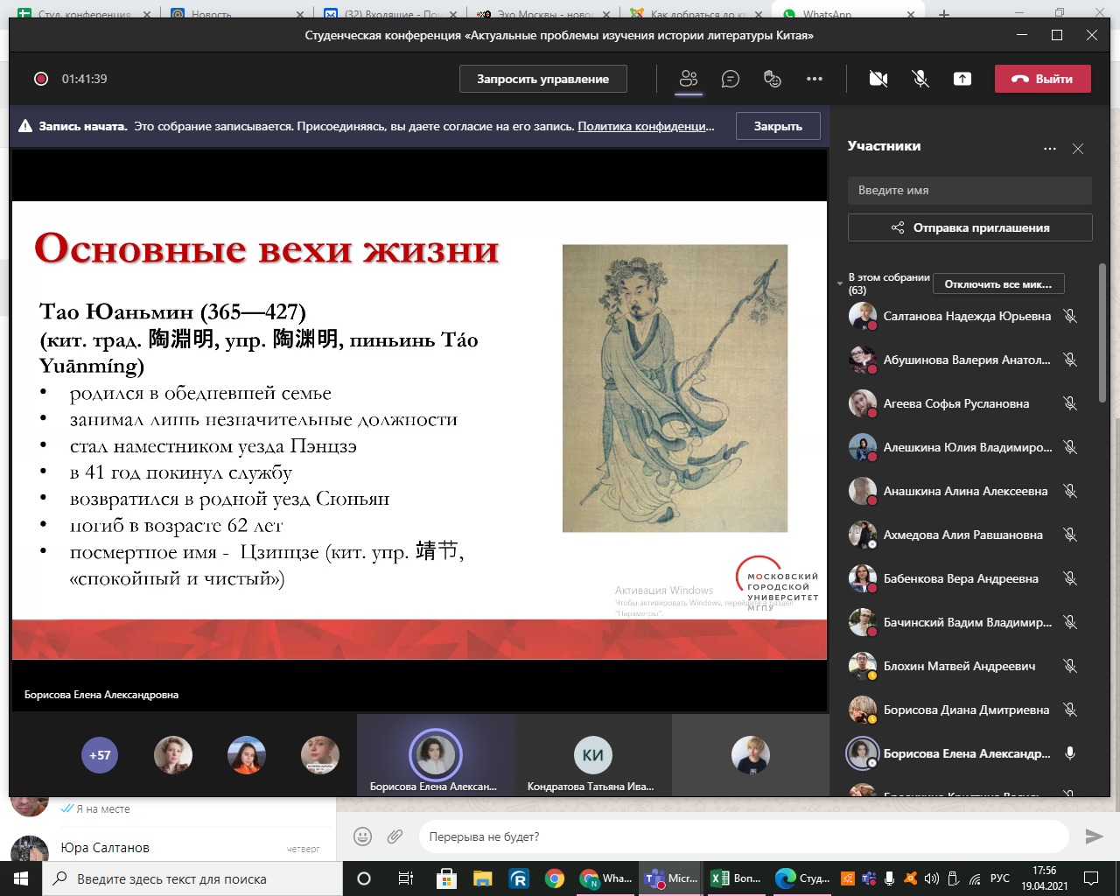Click the share content icon

962,79
